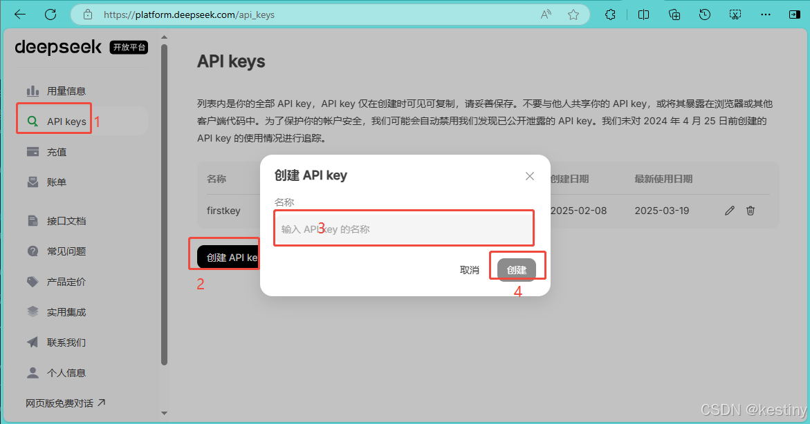This screenshot has height=424, width=810.
Task: Click the question mark icon beside 常见问题
Action: [x=33, y=251]
